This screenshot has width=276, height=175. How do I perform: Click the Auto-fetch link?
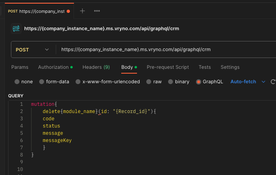243,82
